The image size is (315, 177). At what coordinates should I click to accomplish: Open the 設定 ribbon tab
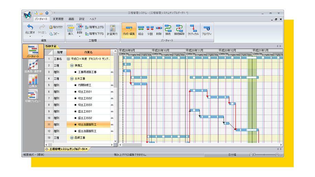82,19
